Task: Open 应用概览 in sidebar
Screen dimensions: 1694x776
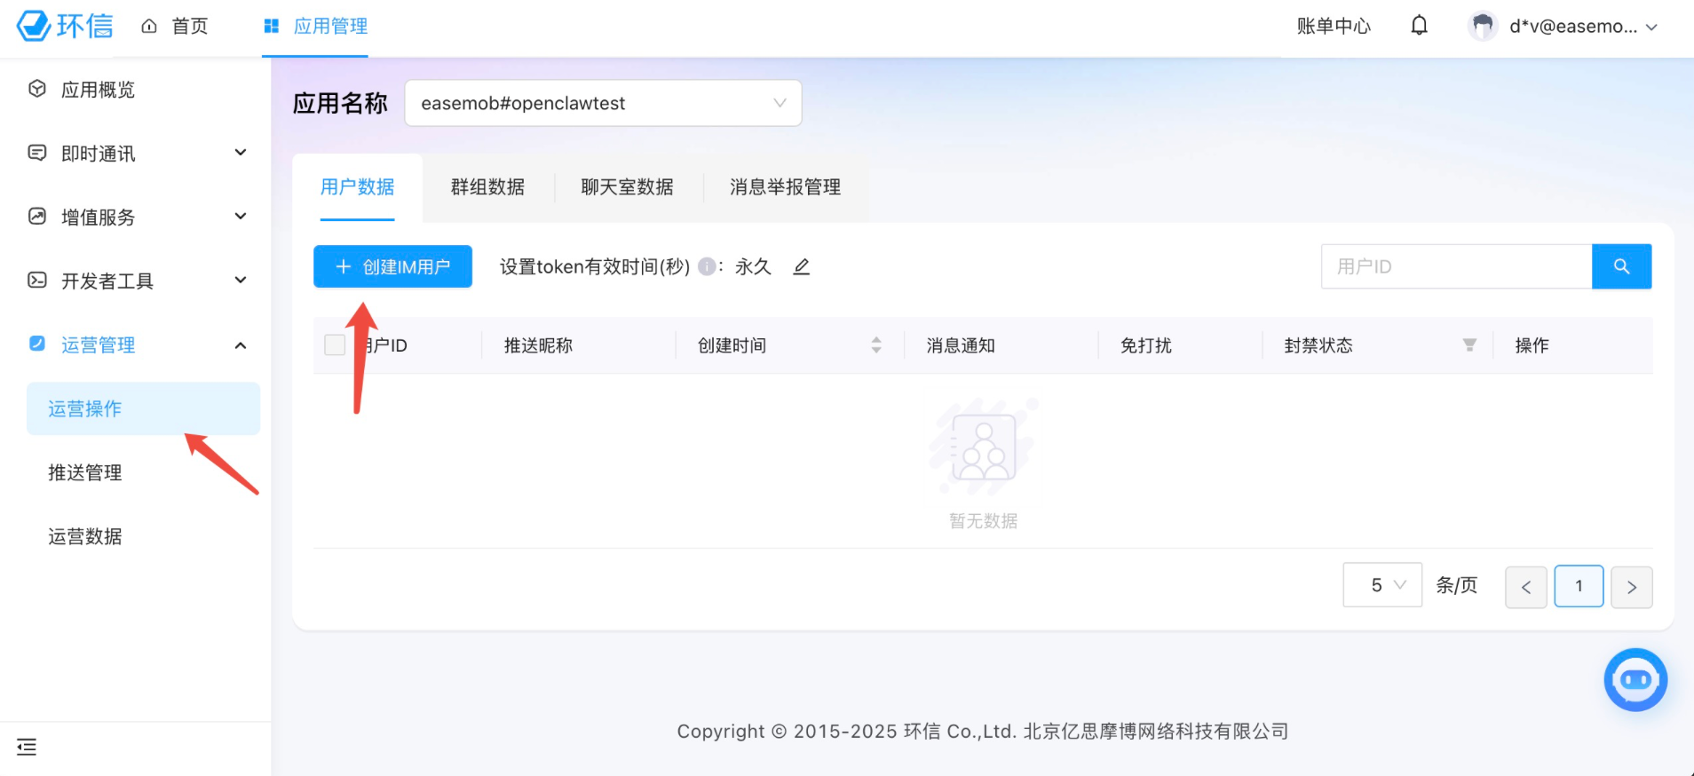Action: (98, 90)
